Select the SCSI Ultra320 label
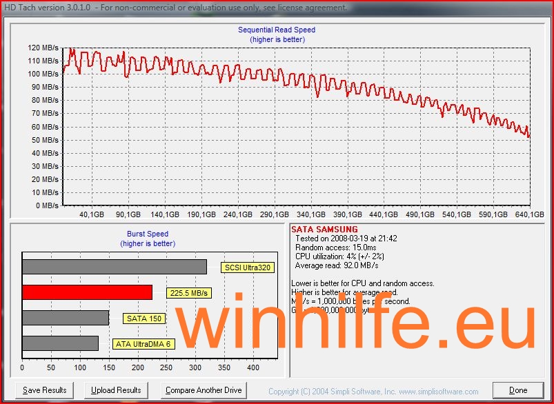Viewport: 554px width, 404px height. pyautogui.click(x=247, y=267)
